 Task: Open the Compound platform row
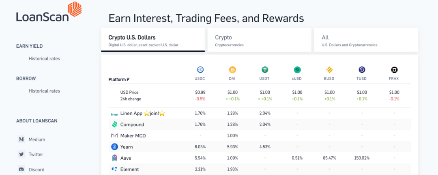pos(132,124)
